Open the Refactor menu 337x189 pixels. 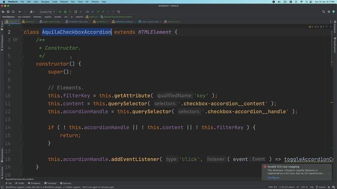pyautogui.click(x=64, y=2)
